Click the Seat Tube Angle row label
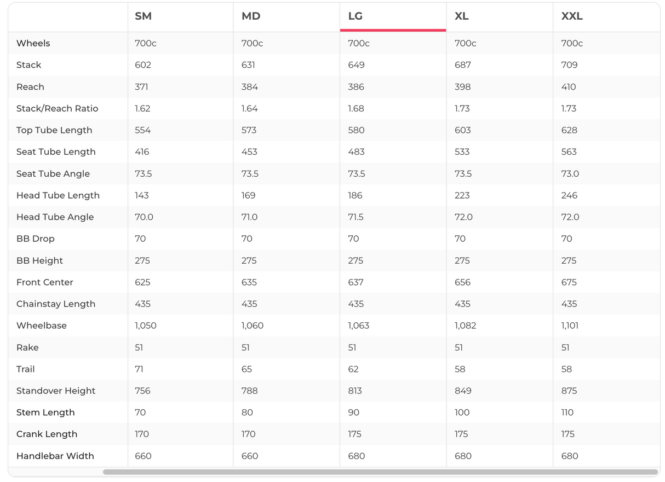 53,173
